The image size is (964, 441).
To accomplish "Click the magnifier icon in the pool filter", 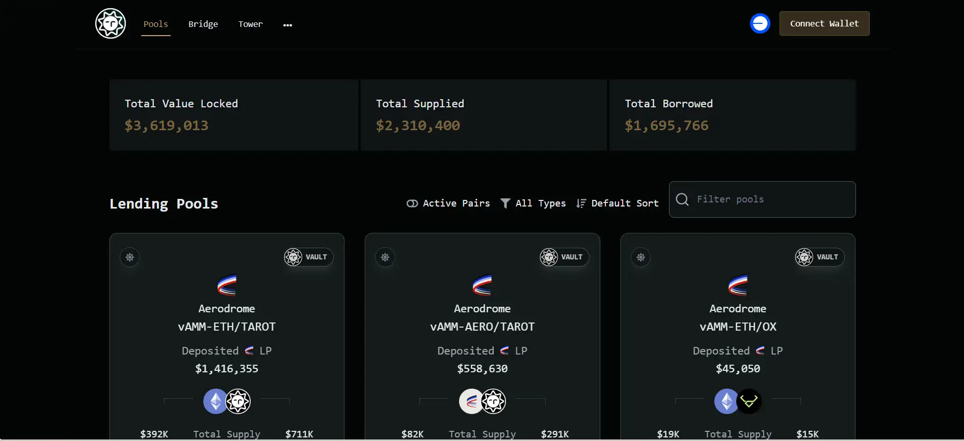I will pos(682,199).
